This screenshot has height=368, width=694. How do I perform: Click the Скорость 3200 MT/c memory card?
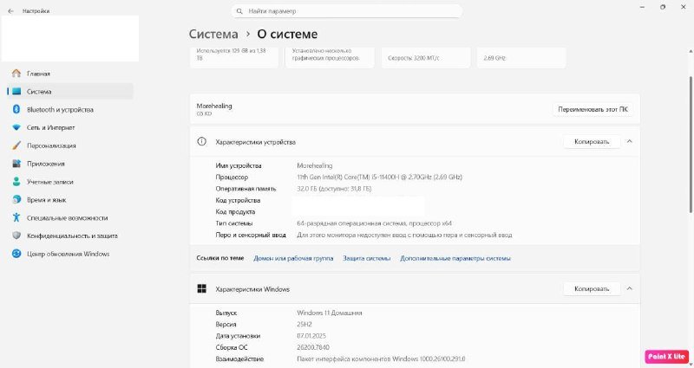(x=426, y=57)
